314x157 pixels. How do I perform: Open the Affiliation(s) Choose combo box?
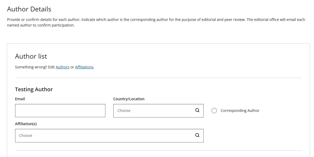(x=109, y=136)
